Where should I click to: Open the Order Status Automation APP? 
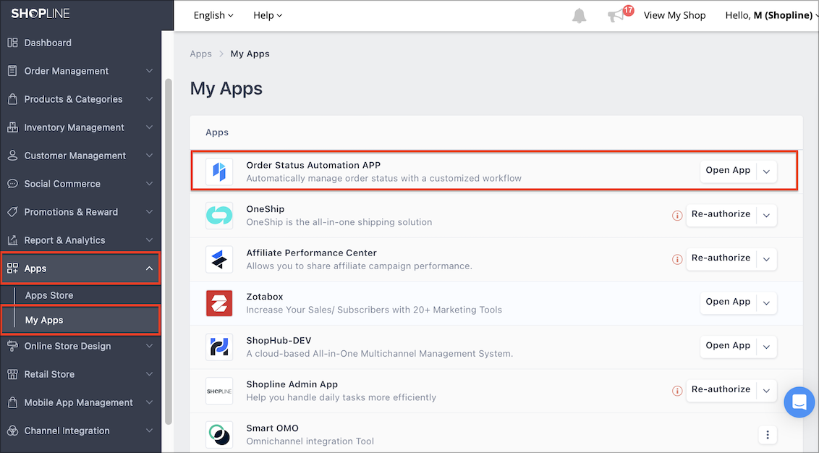coord(728,171)
